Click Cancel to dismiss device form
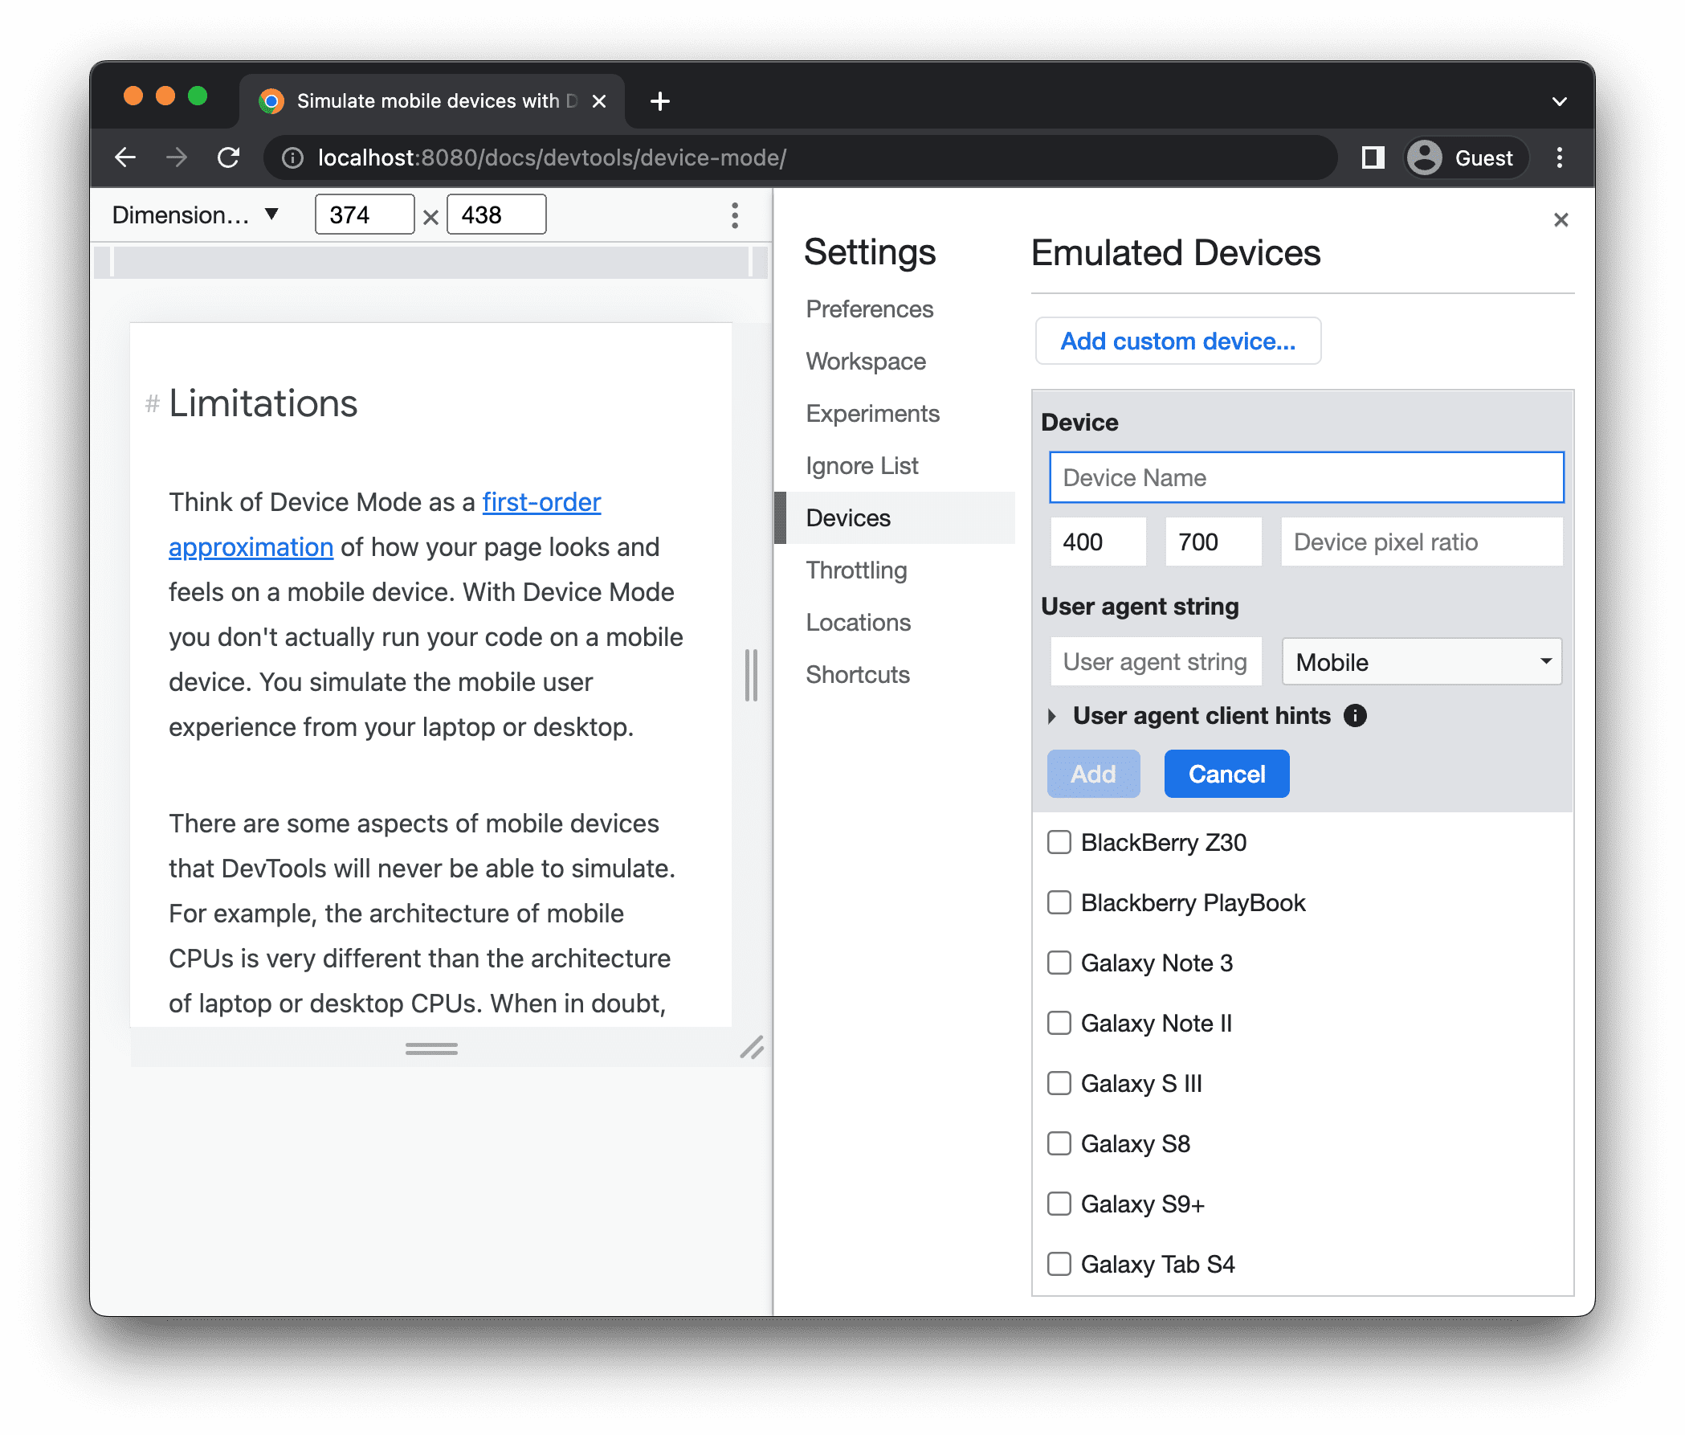The width and height of the screenshot is (1685, 1435). [1226, 775]
